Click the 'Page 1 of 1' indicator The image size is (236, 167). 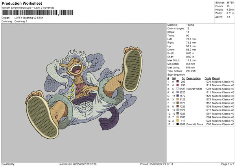point(228,164)
